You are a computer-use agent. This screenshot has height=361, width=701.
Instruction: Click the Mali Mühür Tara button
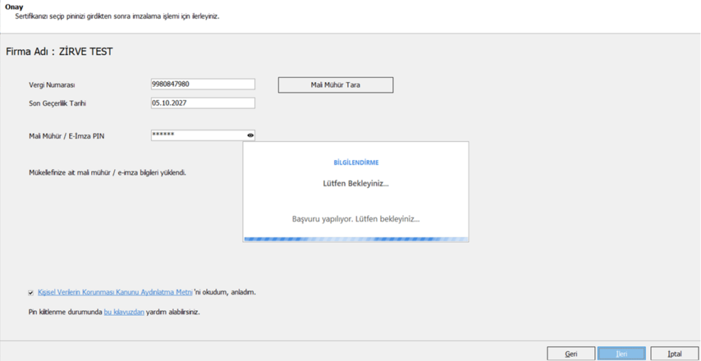click(335, 85)
